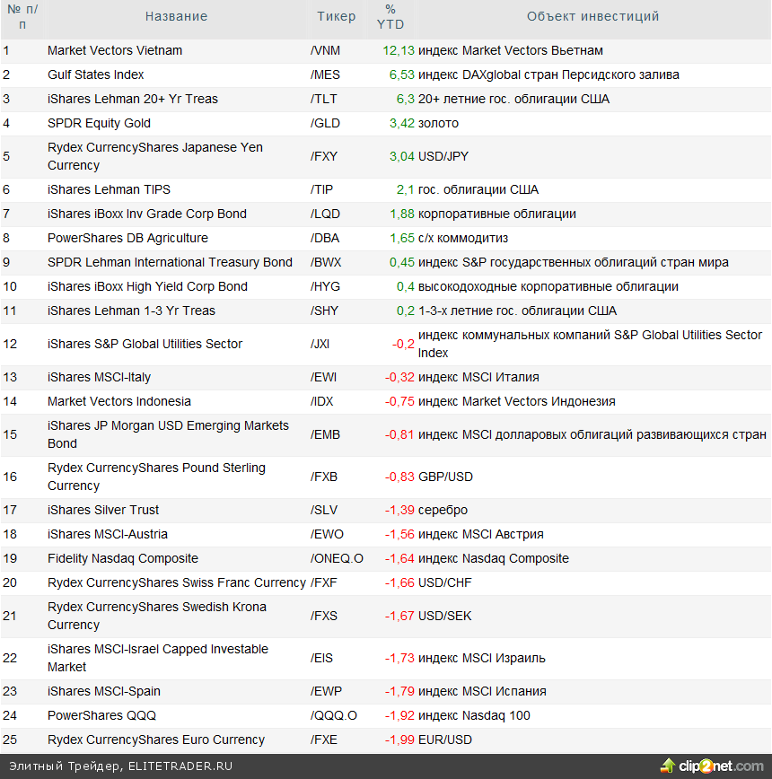The height and width of the screenshot is (779, 772).
Task: Select PowerShares DB Agriculture row
Action: tap(127, 238)
